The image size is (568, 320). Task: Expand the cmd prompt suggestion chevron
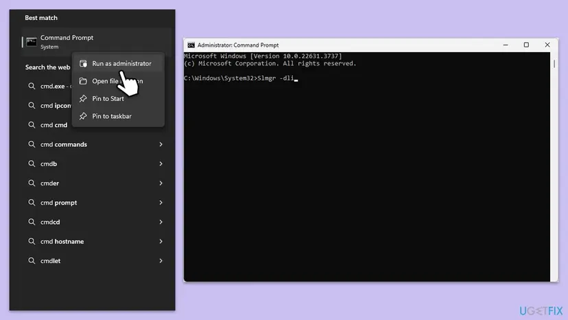click(x=161, y=203)
